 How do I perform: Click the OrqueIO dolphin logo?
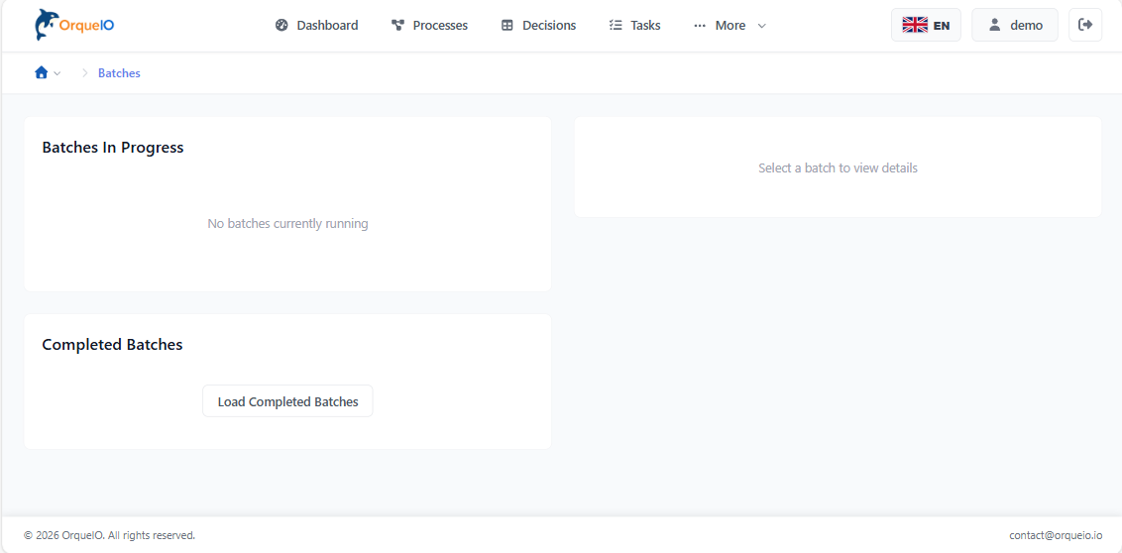47,25
